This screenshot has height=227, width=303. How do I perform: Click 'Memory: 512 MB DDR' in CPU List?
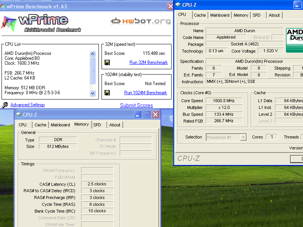[25, 88]
